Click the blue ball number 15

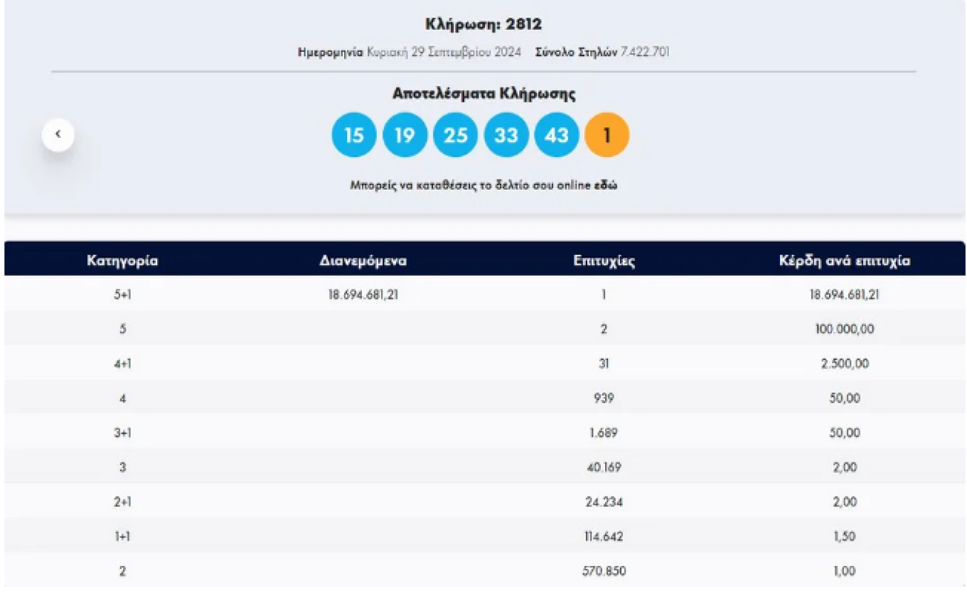click(x=353, y=135)
